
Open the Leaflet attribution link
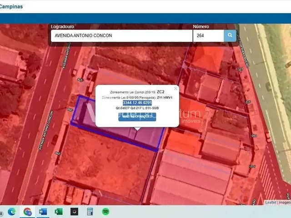pyautogui.click(x=271, y=203)
